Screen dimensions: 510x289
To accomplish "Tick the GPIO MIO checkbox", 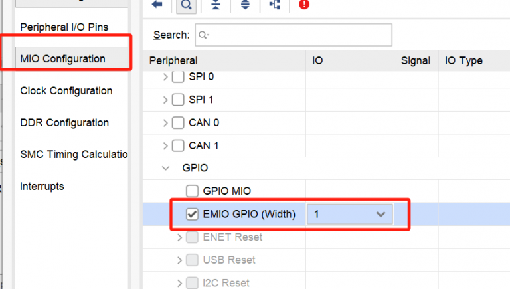I will [192, 191].
